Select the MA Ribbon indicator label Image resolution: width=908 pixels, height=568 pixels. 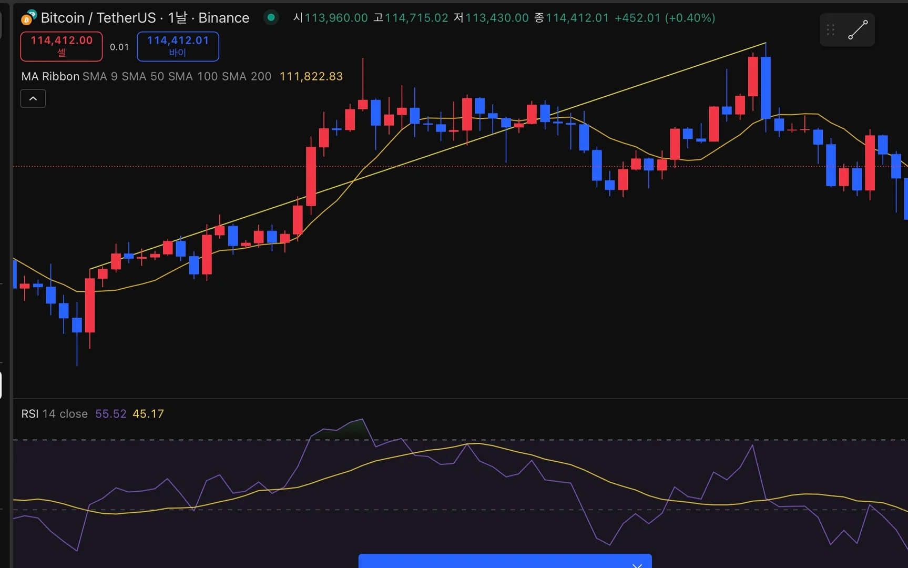point(50,76)
